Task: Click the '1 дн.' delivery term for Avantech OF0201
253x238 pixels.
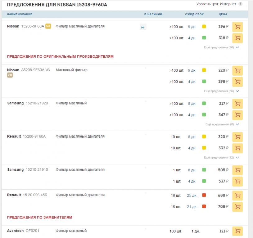Action: (x=196, y=231)
